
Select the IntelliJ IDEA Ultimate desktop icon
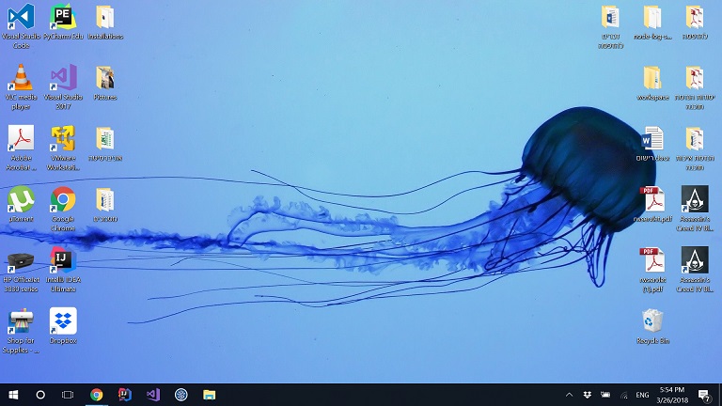(63, 260)
